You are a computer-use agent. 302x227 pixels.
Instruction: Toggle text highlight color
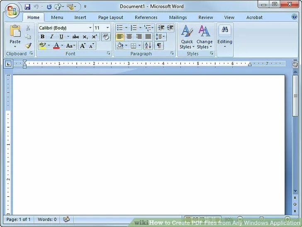(42, 46)
